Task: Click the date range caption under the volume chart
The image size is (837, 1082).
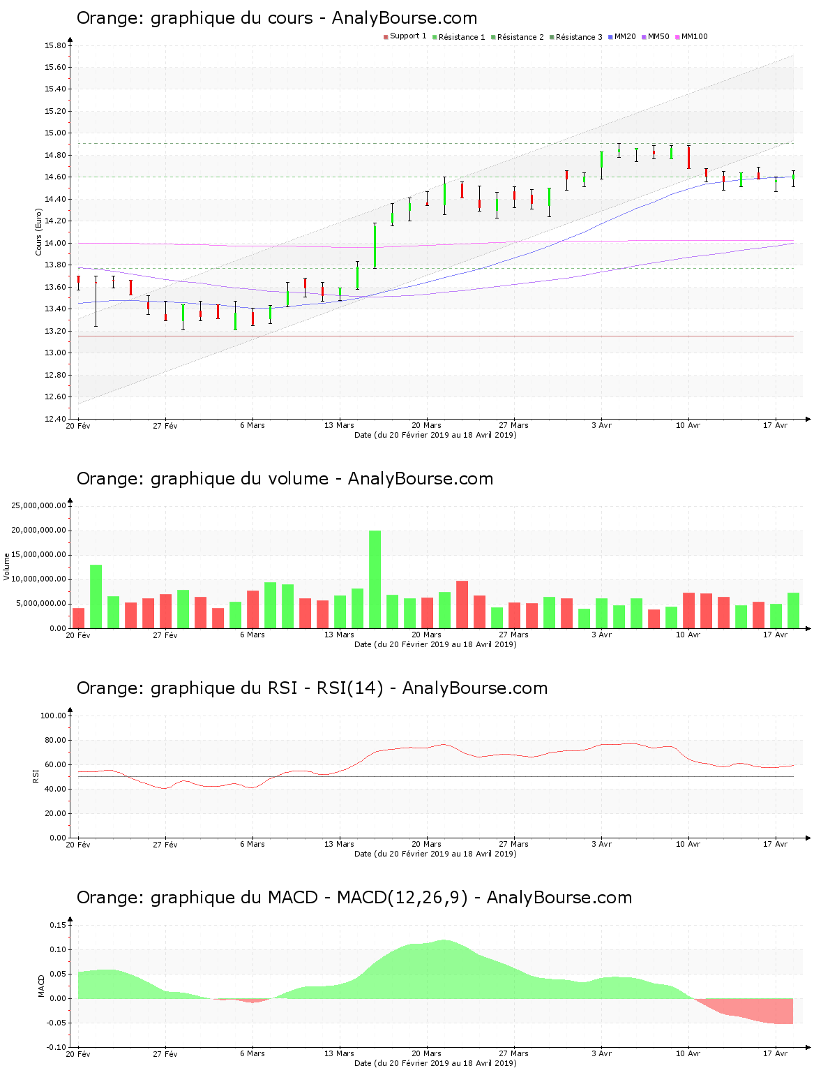Action: click(435, 644)
